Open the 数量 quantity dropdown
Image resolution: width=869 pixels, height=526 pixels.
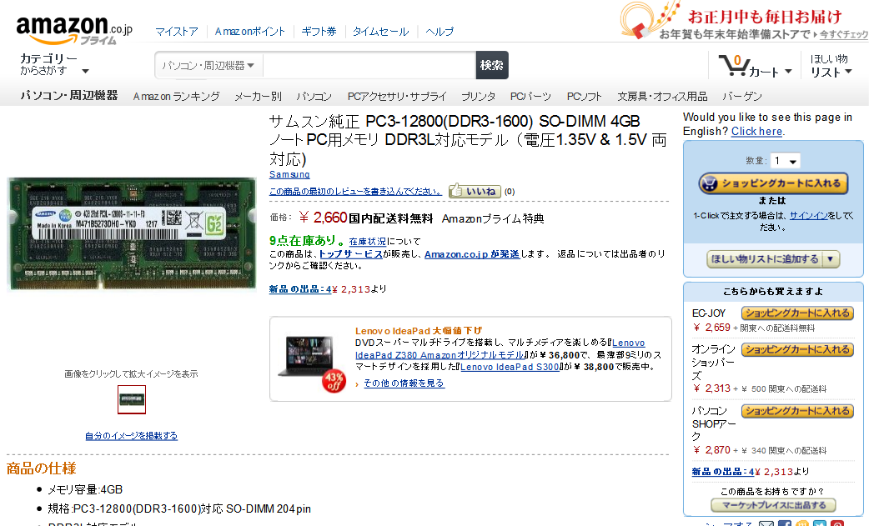[x=786, y=161]
